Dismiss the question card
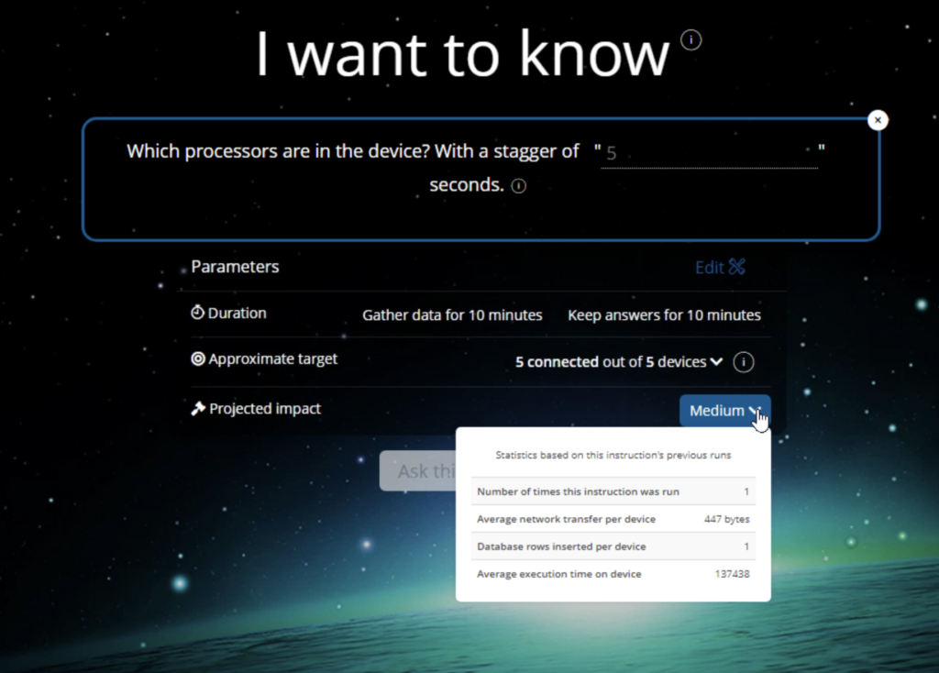This screenshot has height=673, width=939. tap(878, 119)
